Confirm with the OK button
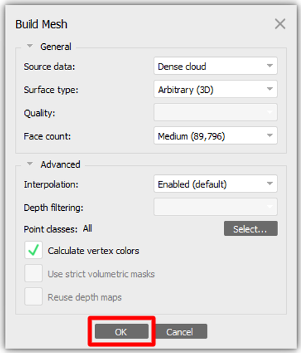The image size is (301, 353). tap(122, 331)
